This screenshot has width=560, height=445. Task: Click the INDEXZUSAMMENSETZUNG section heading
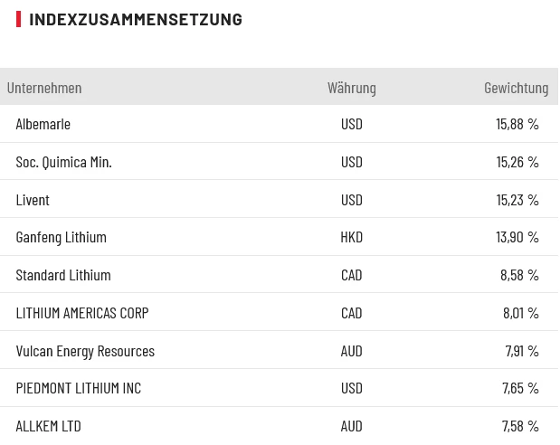click(x=136, y=19)
